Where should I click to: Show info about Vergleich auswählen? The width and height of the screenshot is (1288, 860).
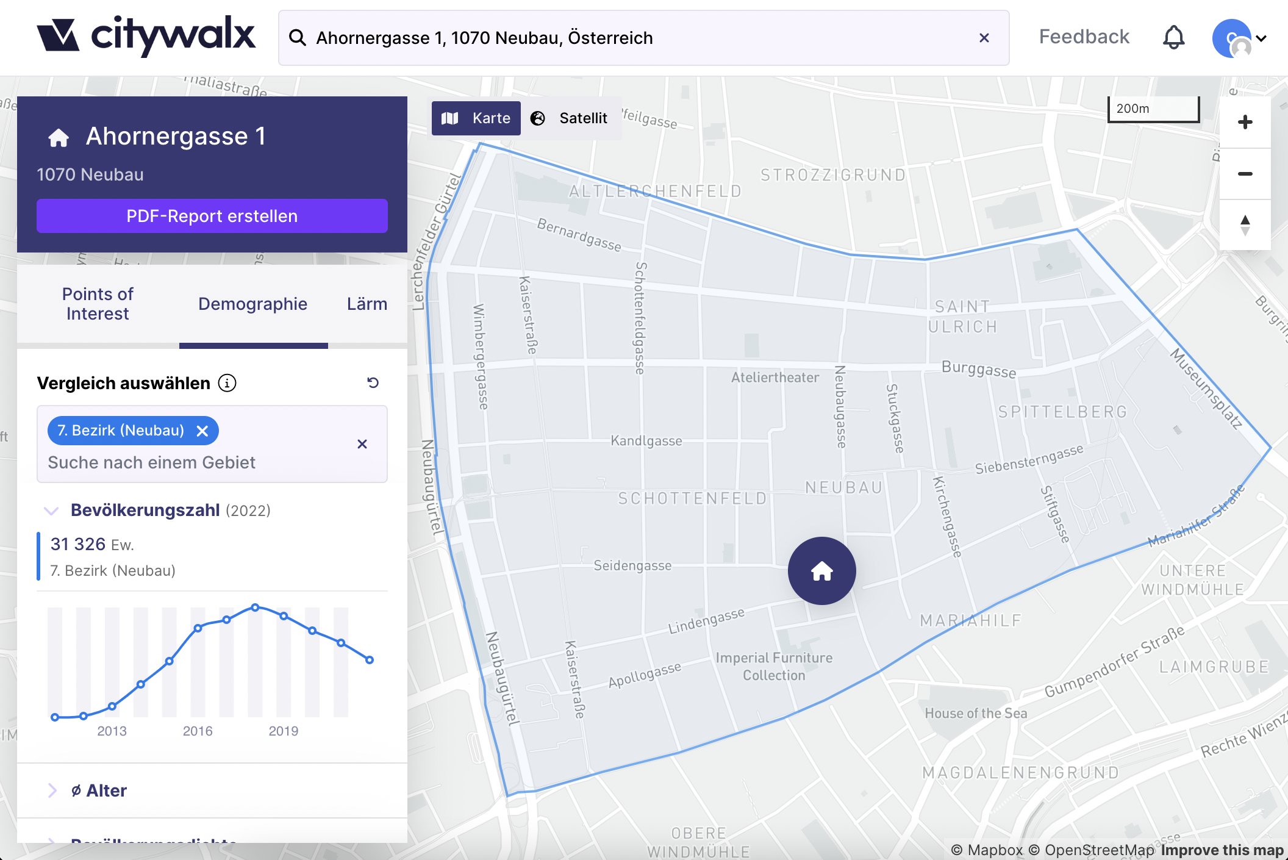(x=227, y=383)
